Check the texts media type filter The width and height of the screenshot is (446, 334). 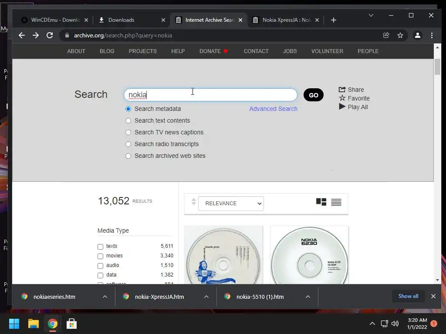click(101, 247)
